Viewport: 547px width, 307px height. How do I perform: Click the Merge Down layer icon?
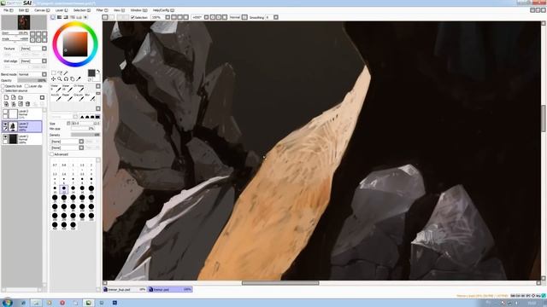14,104
